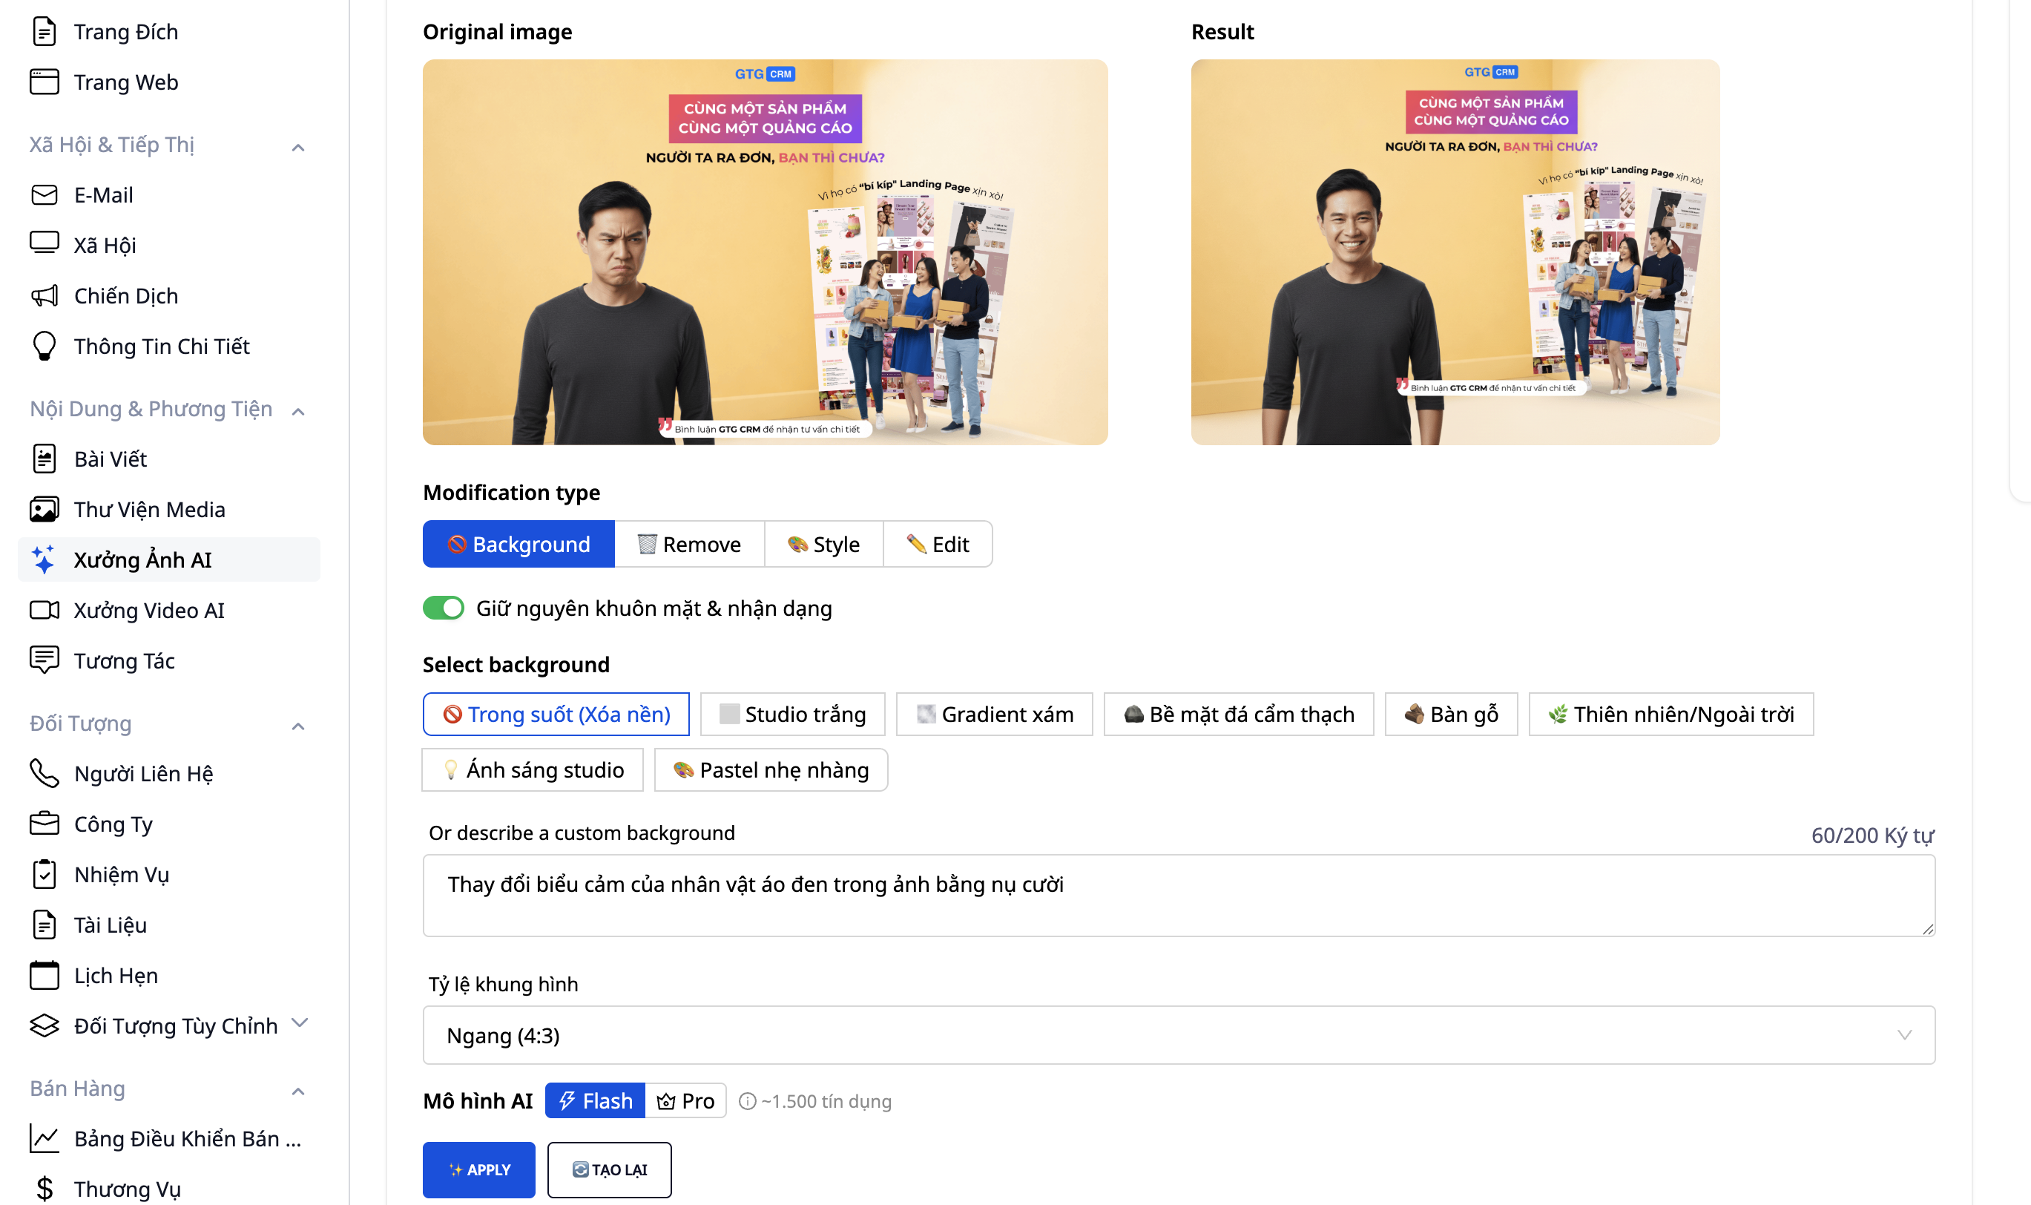
Task: Click the E-Mail envelope icon
Action: point(44,195)
